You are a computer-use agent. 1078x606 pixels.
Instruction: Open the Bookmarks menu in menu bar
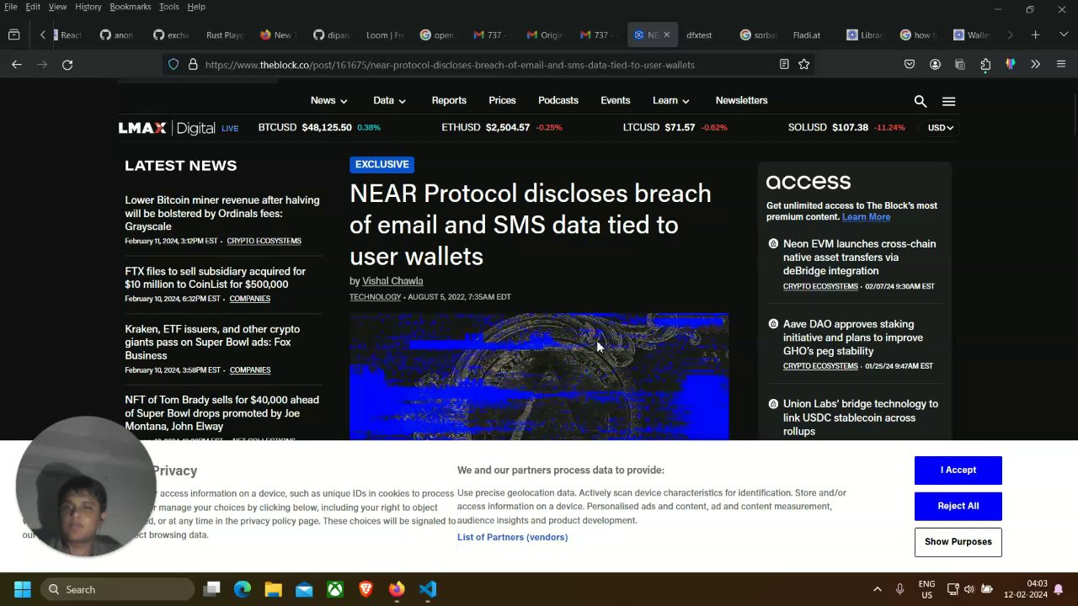[130, 7]
